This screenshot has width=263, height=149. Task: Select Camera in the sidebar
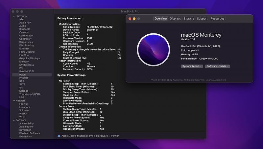click(24, 32)
